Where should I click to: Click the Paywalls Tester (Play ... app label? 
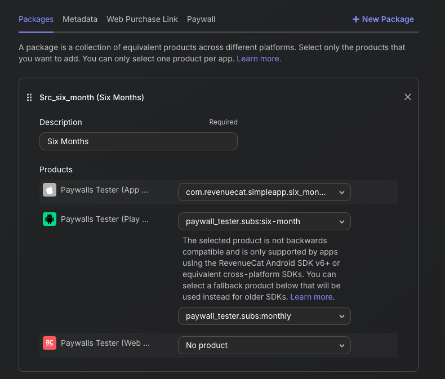point(104,219)
